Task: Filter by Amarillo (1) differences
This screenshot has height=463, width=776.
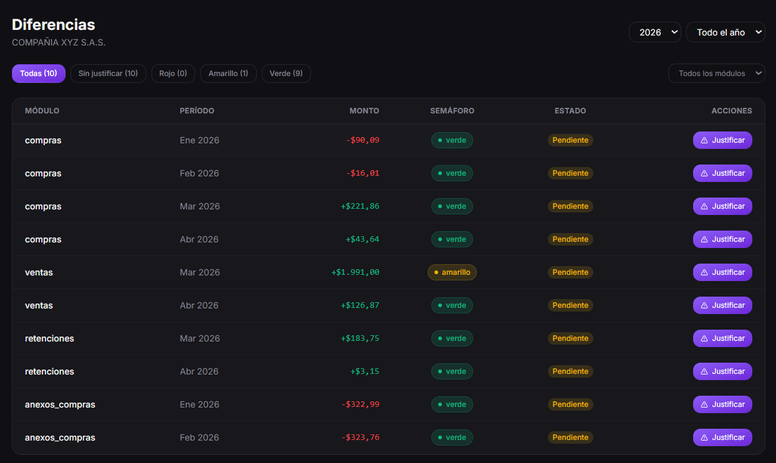Action: pyautogui.click(x=228, y=74)
